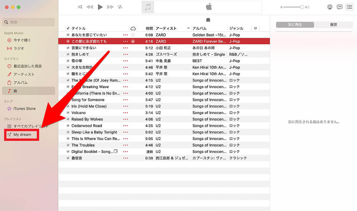Screen dimensions: 357x211
Task: Uncheck song The Troubles
Action: click(68, 145)
